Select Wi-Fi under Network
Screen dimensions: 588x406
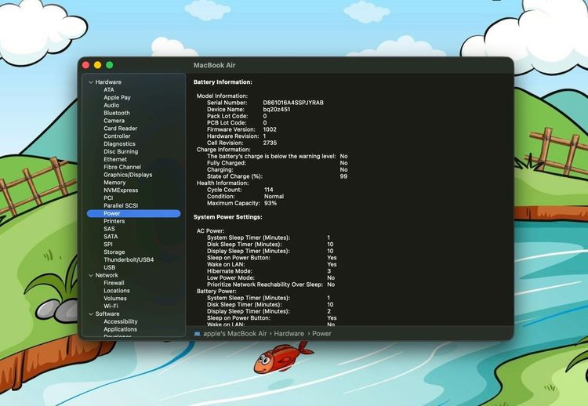tap(111, 306)
